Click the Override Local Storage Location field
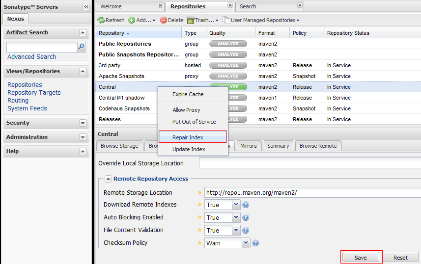Screen dimensions: 421x264 (x=310, y=163)
